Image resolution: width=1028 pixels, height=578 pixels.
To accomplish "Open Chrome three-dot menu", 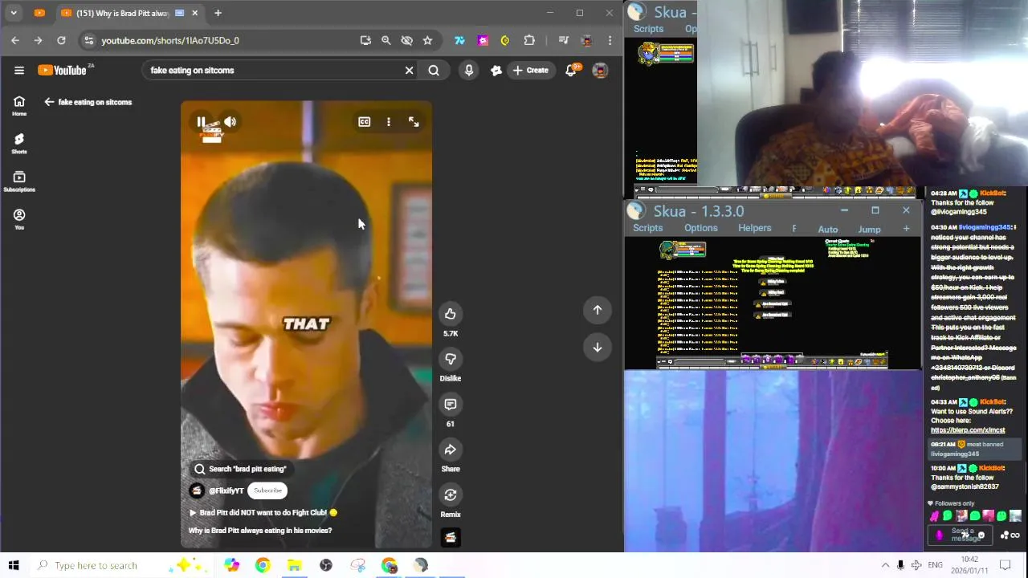I will pyautogui.click(x=610, y=40).
